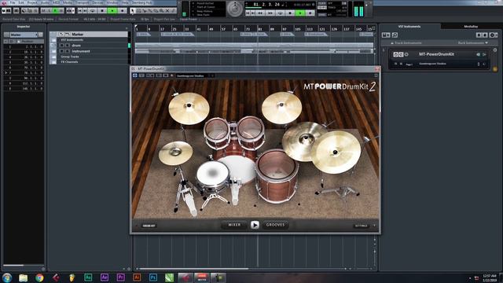The image size is (503, 283).
Task: Click the DRUM KIT button in plugin
Action: tap(149, 226)
